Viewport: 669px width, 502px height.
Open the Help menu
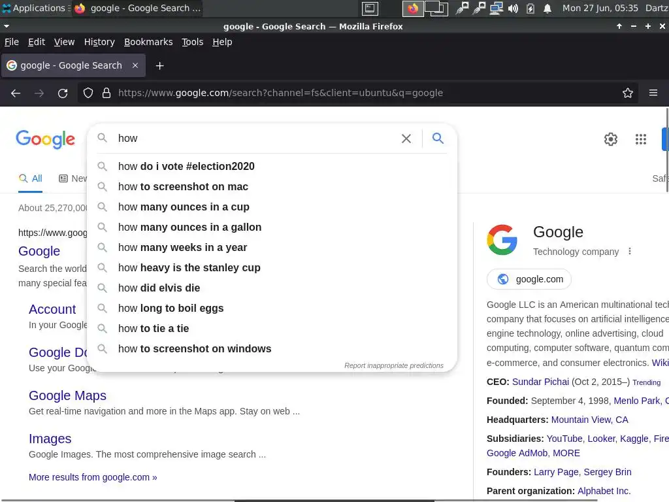(x=222, y=42)
